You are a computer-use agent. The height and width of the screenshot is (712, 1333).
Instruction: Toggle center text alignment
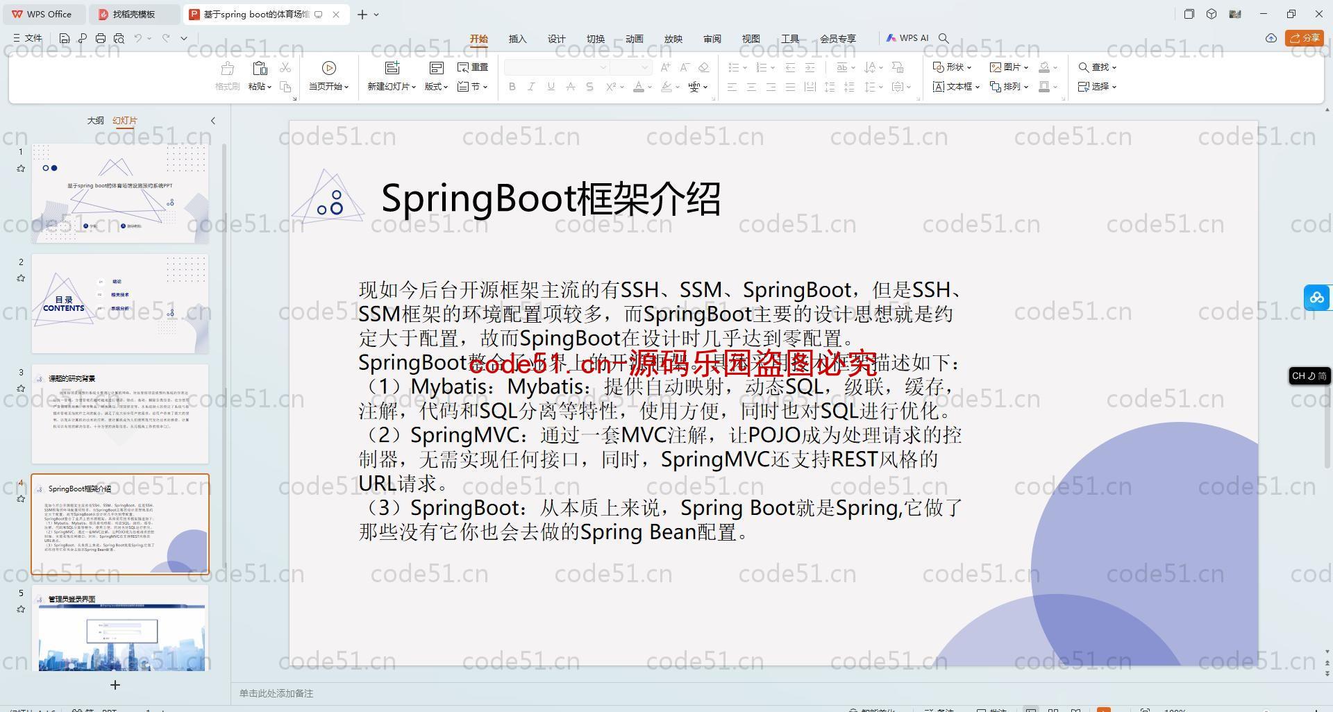click(751, 87)
